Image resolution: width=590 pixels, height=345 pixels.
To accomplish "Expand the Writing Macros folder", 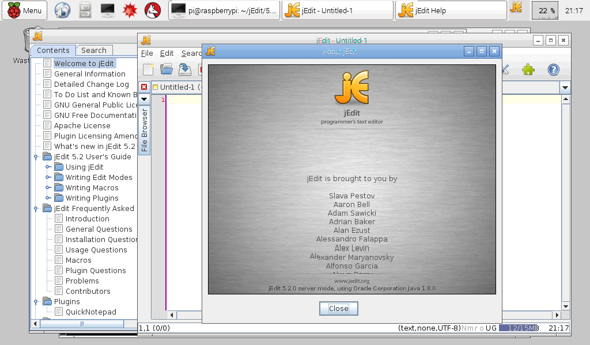I will [48, 187].
